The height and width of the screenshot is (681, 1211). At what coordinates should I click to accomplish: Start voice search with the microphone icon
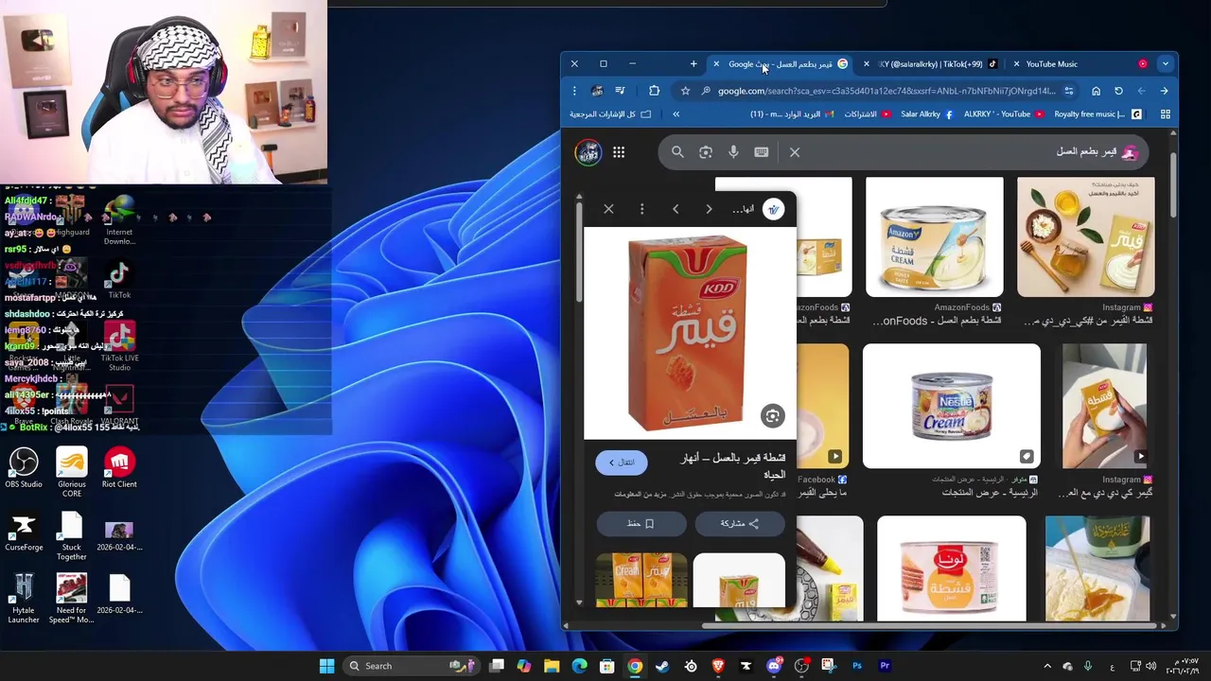point(733,151)
